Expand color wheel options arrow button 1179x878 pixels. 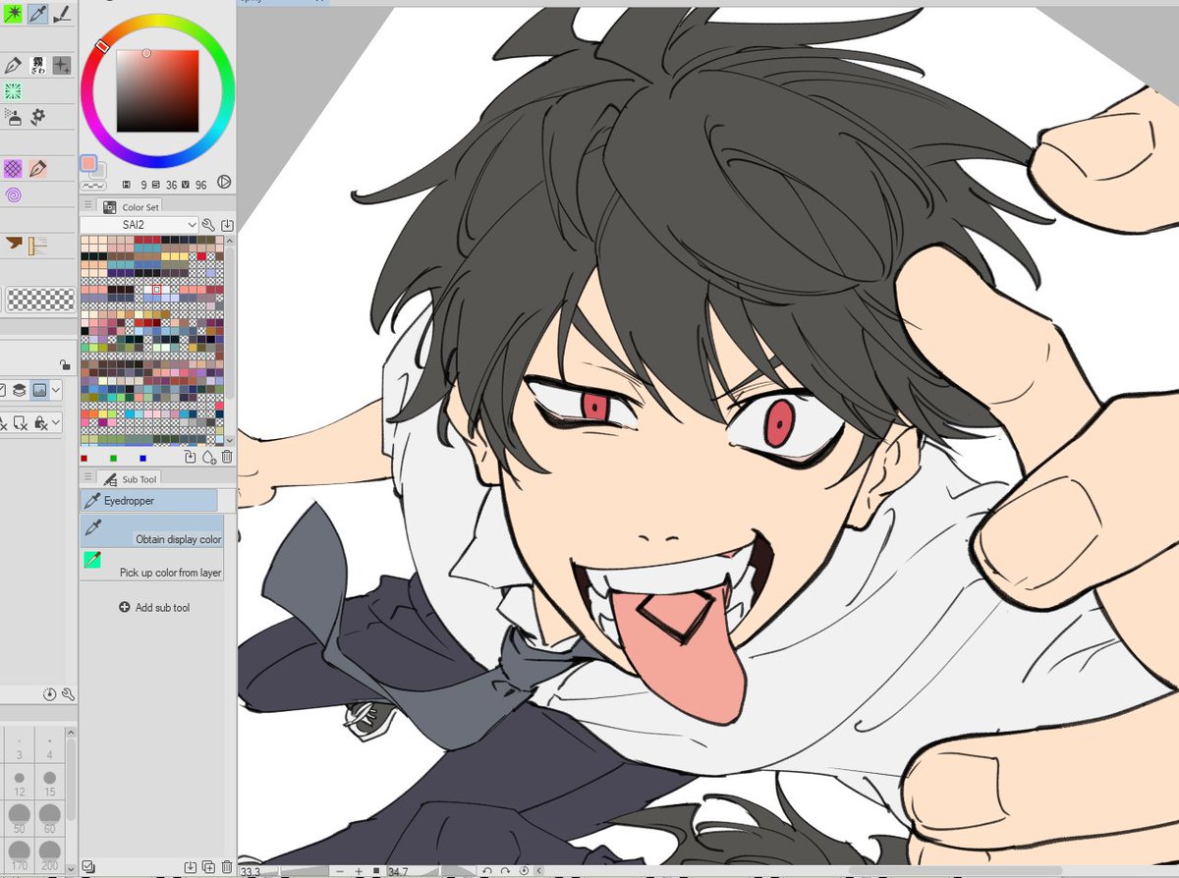(224, 182)
